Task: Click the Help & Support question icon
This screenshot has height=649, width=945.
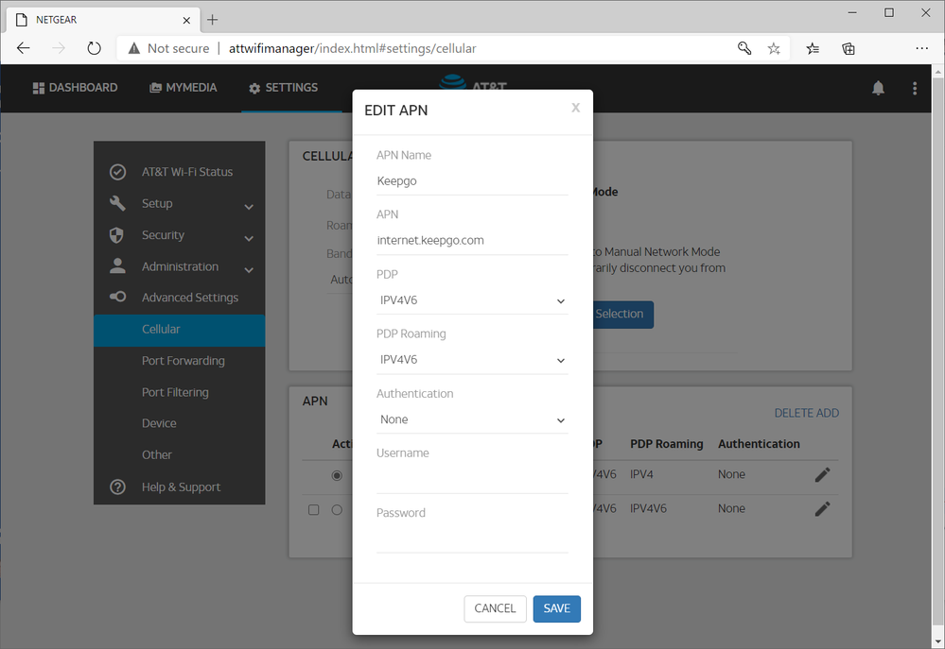Action: tap(117, 487)
